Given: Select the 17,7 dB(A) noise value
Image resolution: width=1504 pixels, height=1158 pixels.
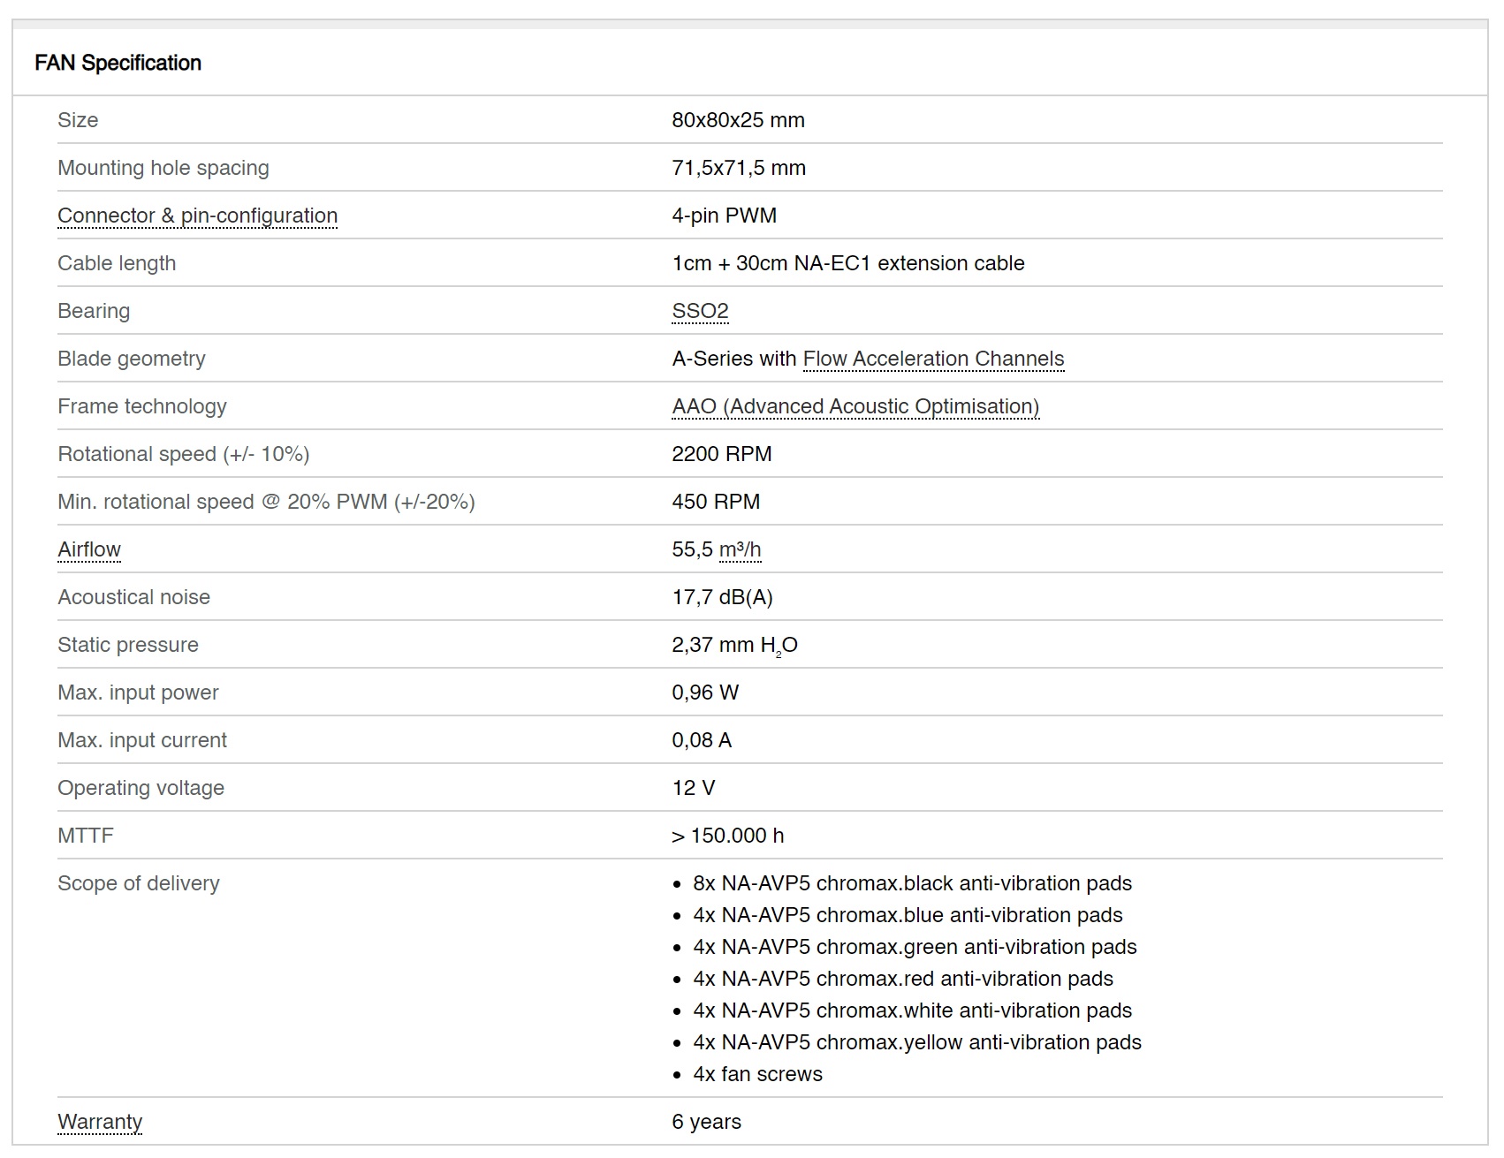Looking at the screenshot, I should coord(722,597).
